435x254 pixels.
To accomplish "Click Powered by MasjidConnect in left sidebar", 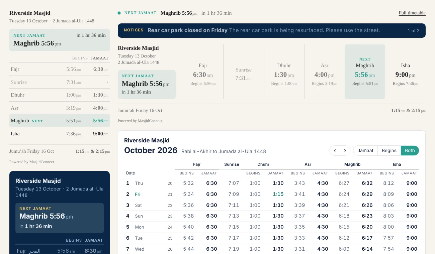I will [x=32, y=162].
